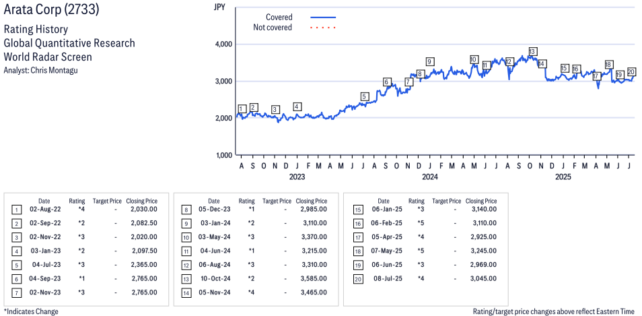Click the Covered legend label
Screen dimensions: 642x316
[279, 18]
